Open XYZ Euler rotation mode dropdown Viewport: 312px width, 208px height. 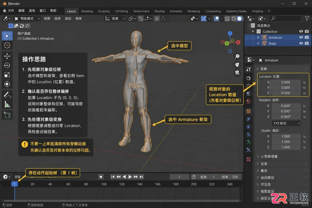[x=286, y=123]
